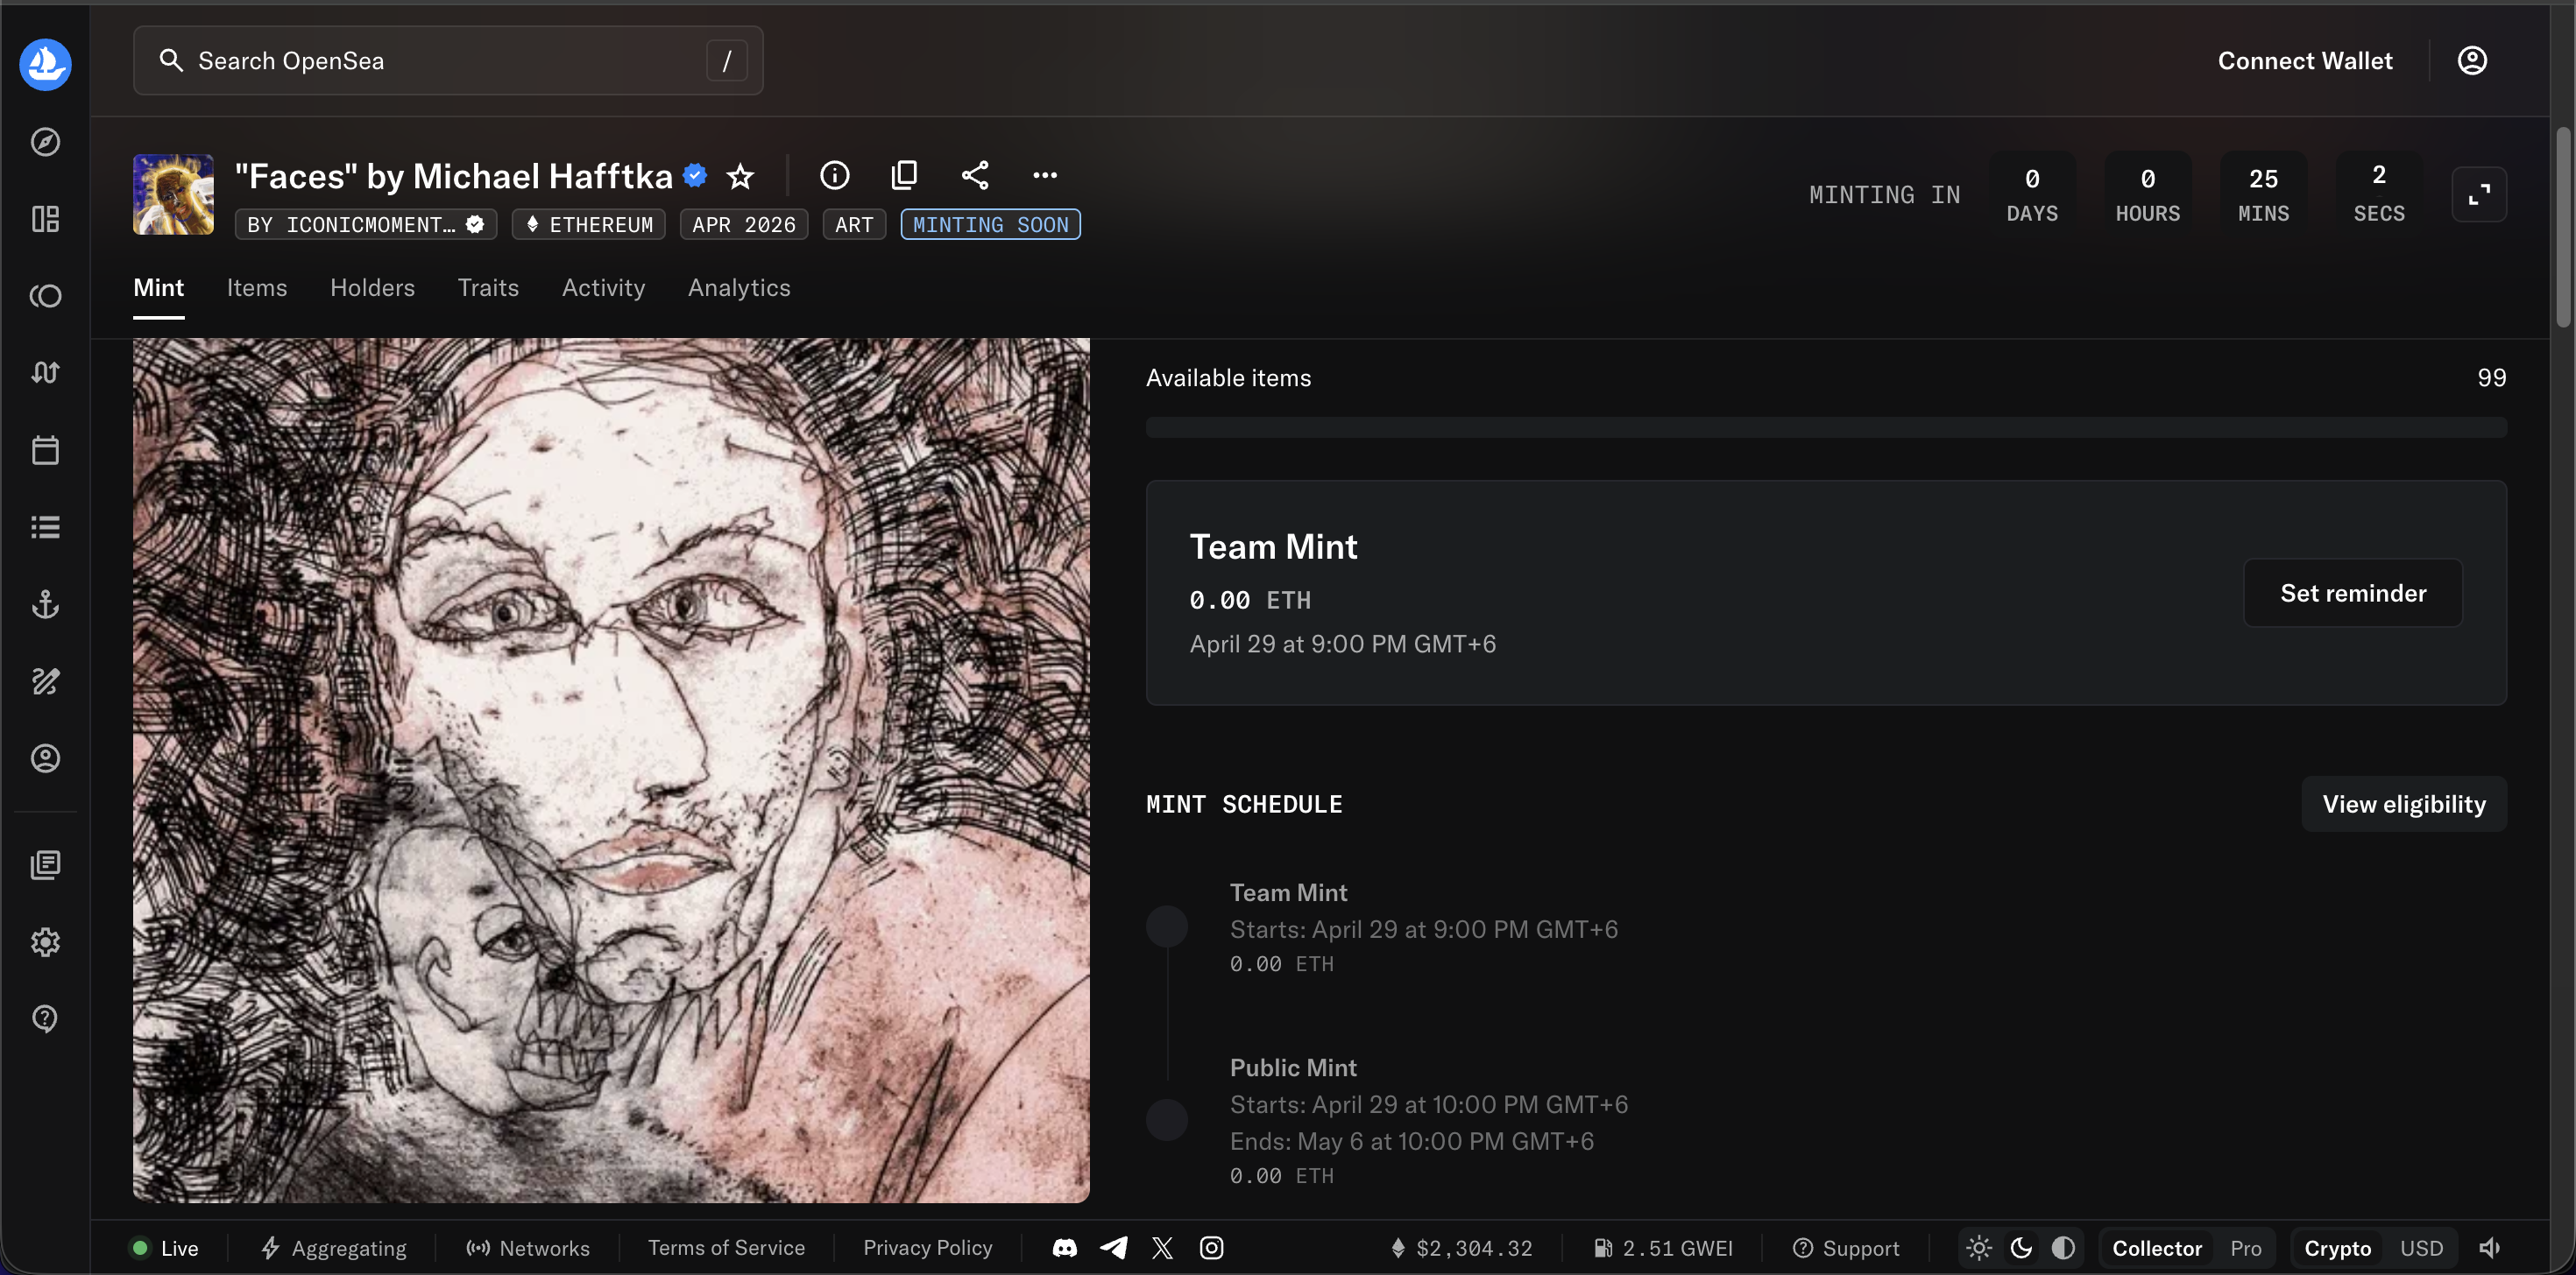The height and width of the screenshot is (1275, 2576).
Task: Click the Live status indicator
Action: click(x=165, y=1248)
